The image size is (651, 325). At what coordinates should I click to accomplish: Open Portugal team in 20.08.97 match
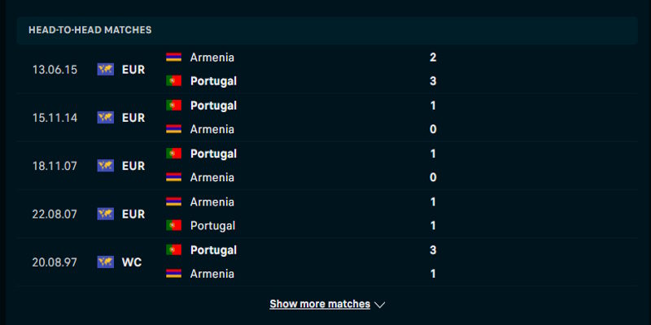[213, 250]
